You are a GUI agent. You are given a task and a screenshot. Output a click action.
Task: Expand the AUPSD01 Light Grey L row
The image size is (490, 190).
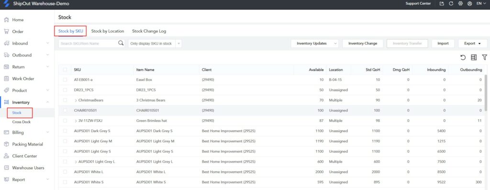point(76,162)
